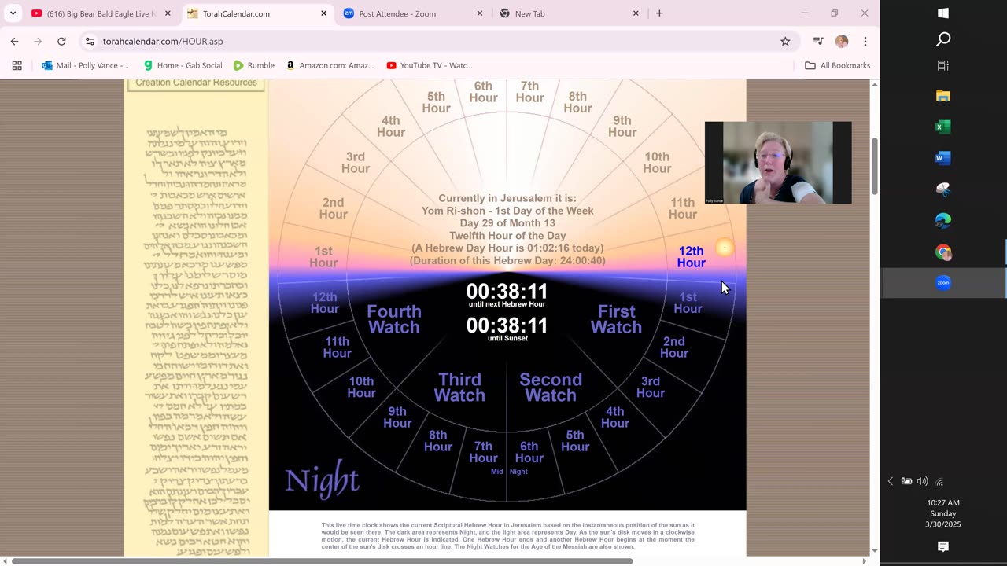This screenshot has height=566, width=1007.
Task: Click the "Third Watch" label
Action: [x=459, y=388]
